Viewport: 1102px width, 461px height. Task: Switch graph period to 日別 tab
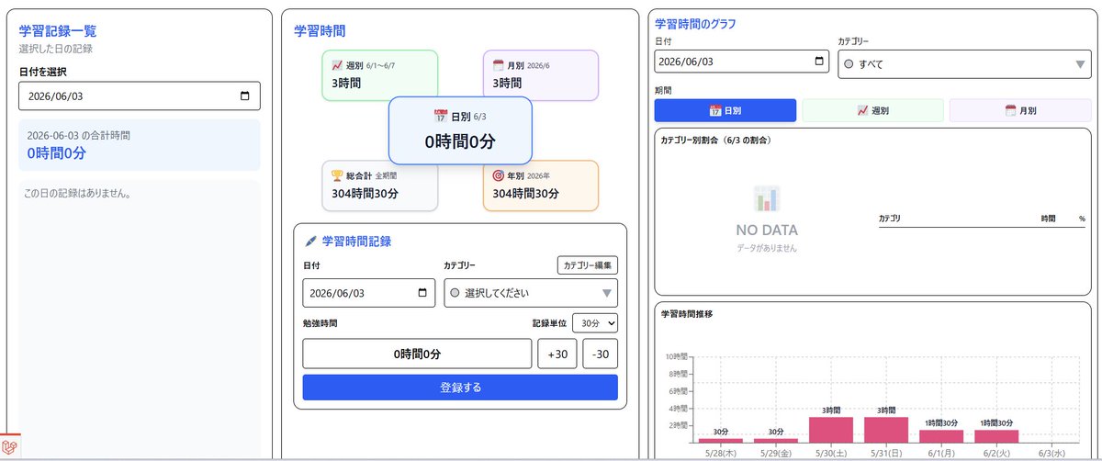pos(725,110)
